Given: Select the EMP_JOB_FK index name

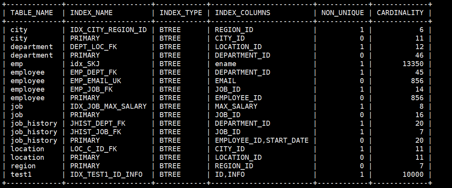Looking at the screenshot, I should 91,89.
